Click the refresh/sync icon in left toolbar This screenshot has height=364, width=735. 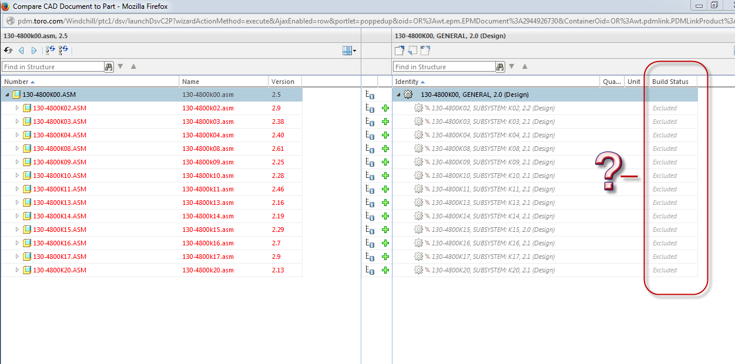[x=8, y=50]
